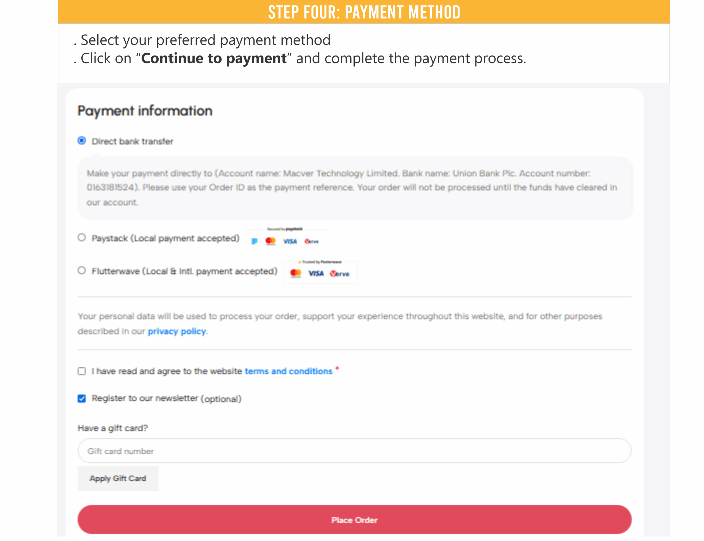Click into the Gift card number field
704x541 pixels.
[354, 451]
